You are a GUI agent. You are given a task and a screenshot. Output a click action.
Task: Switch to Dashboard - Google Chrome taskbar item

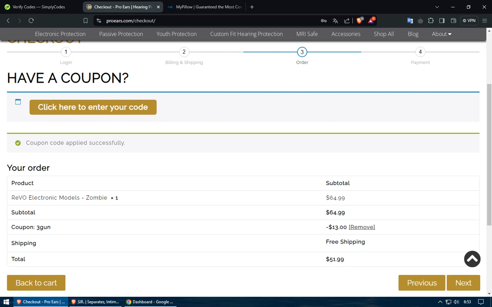(150, 302)
